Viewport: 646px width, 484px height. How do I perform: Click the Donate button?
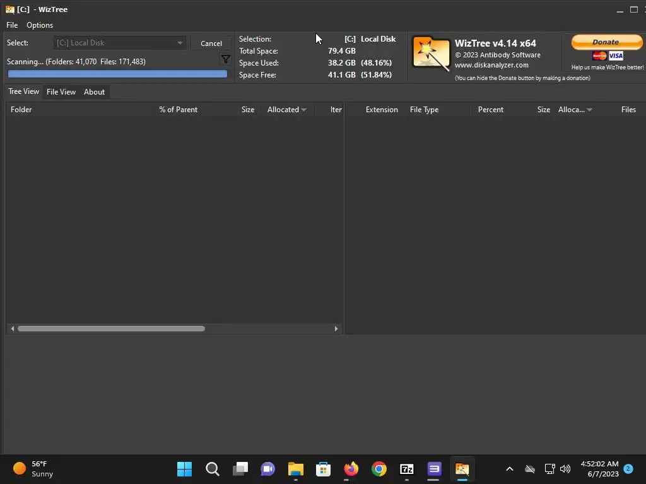tap(606, 42)
